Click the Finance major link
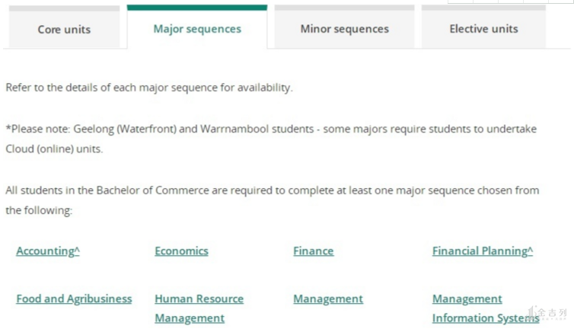 [x=313, y=251]
